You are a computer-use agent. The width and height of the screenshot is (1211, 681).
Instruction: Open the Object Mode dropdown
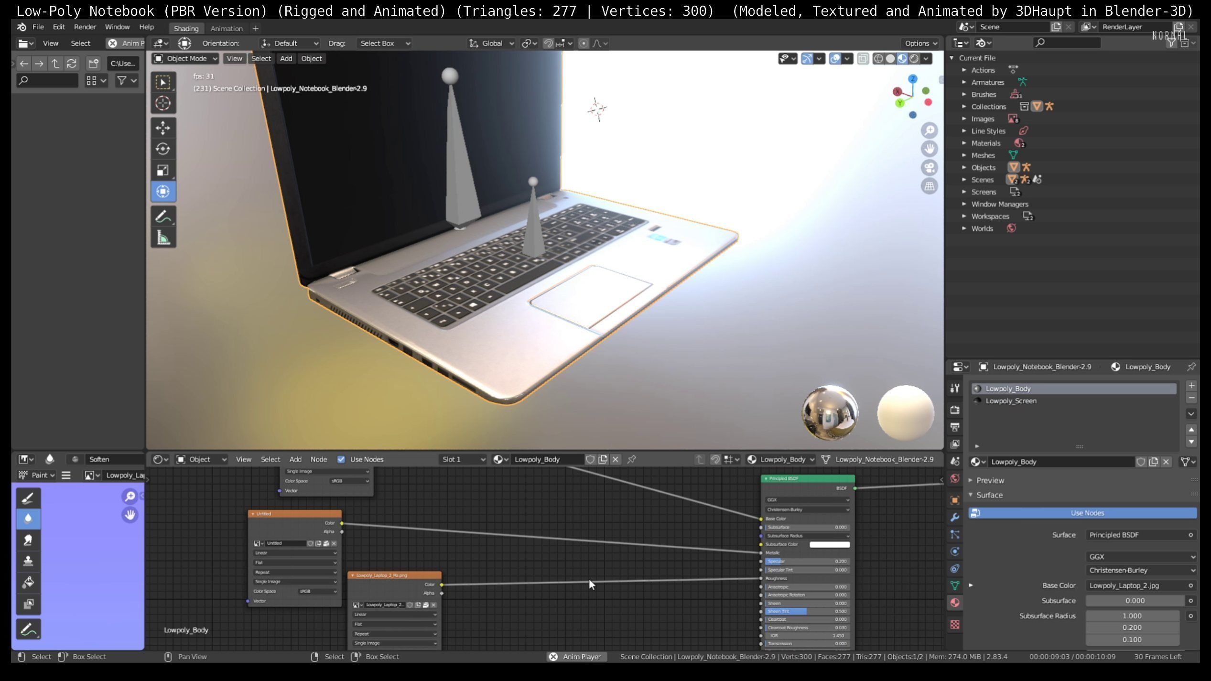pyautogui.click(x=185, y=58)
